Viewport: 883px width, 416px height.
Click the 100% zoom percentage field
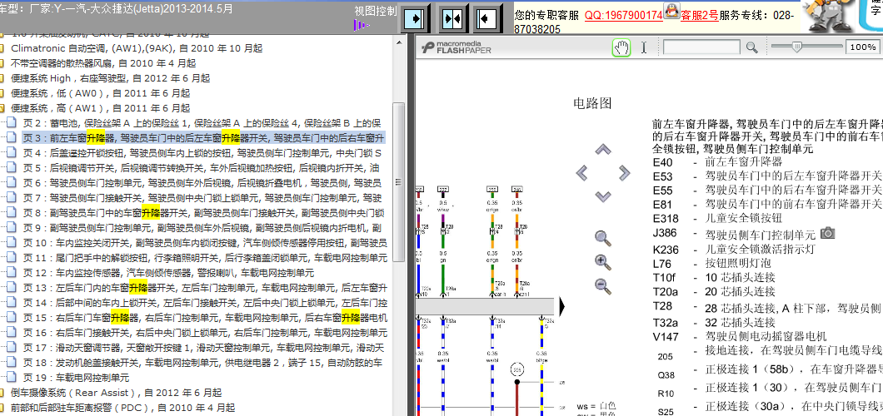(x=862, y=47)
